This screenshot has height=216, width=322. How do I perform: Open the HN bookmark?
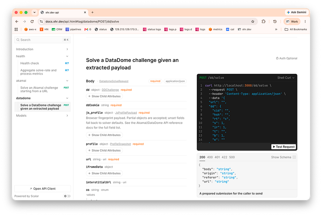44,29
